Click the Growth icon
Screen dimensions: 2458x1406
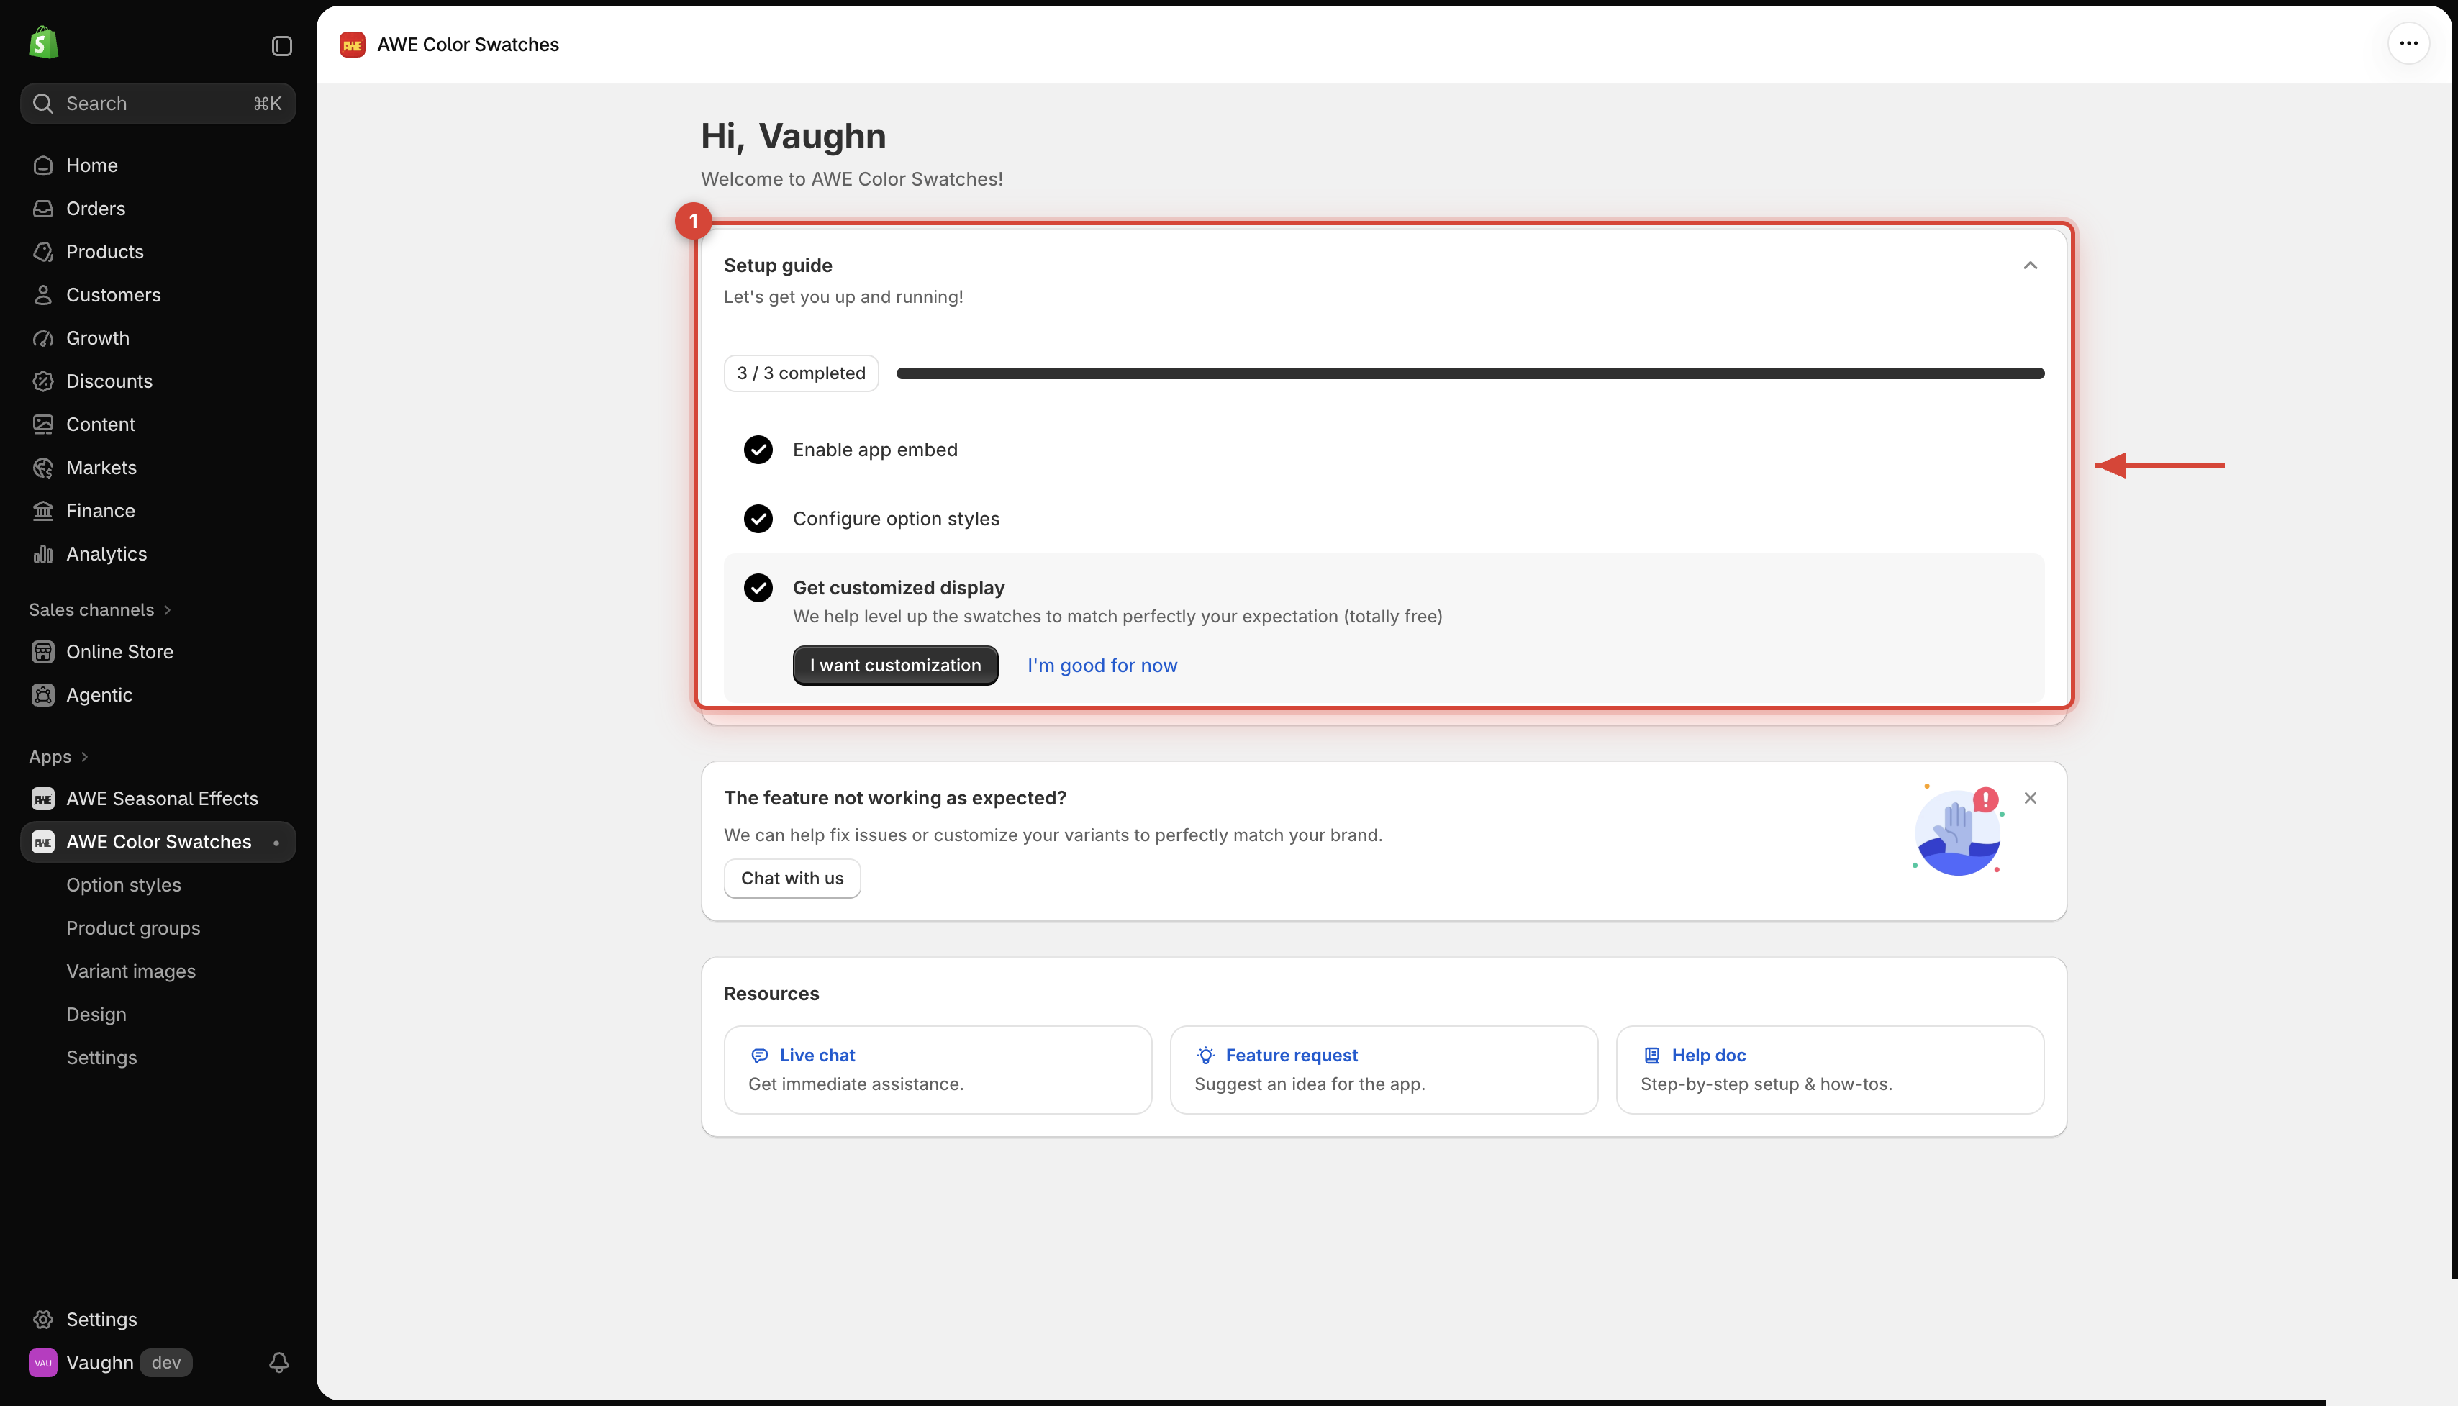click(42, 338)
